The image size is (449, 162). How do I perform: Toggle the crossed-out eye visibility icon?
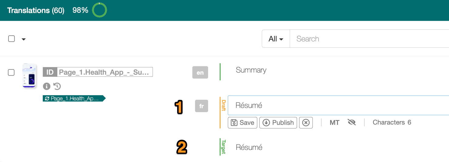(x=352, y=122)
